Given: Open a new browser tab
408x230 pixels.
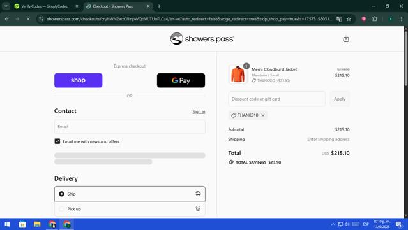Looking at the screenshot, I should [159, 6].
